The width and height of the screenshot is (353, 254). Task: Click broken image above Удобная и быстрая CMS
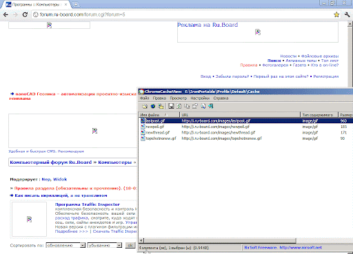click(94, 131)
